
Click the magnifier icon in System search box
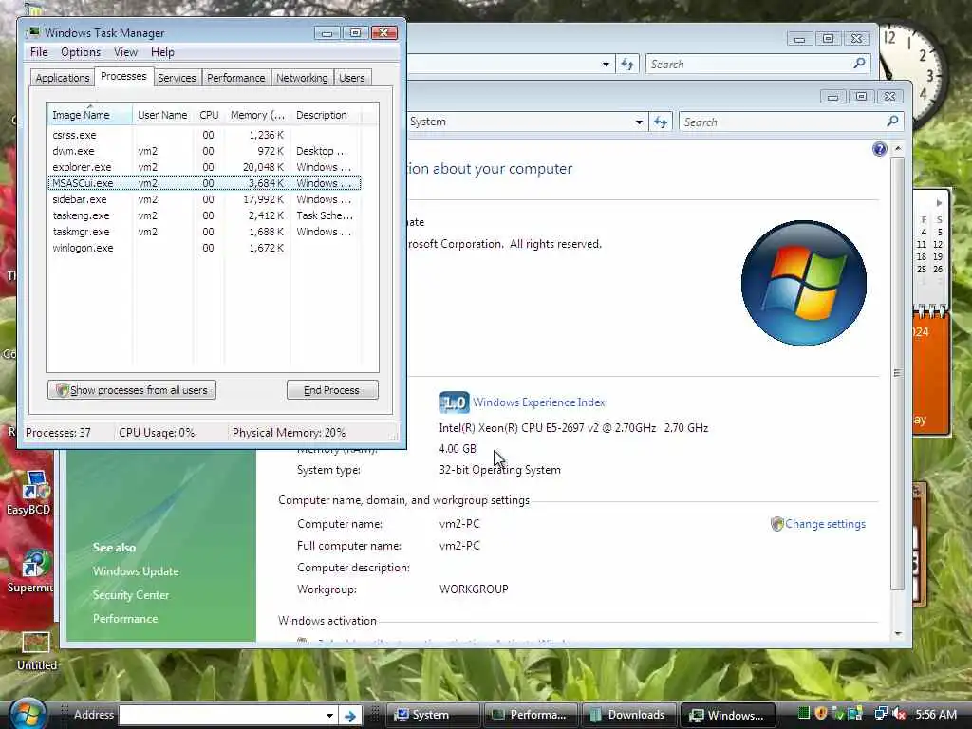[x=892, y=121]
